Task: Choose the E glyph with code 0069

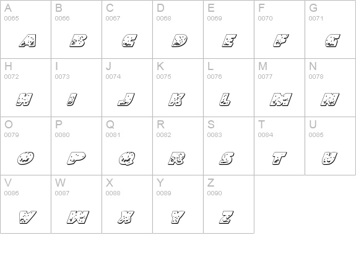Action: tap(228, 29)
